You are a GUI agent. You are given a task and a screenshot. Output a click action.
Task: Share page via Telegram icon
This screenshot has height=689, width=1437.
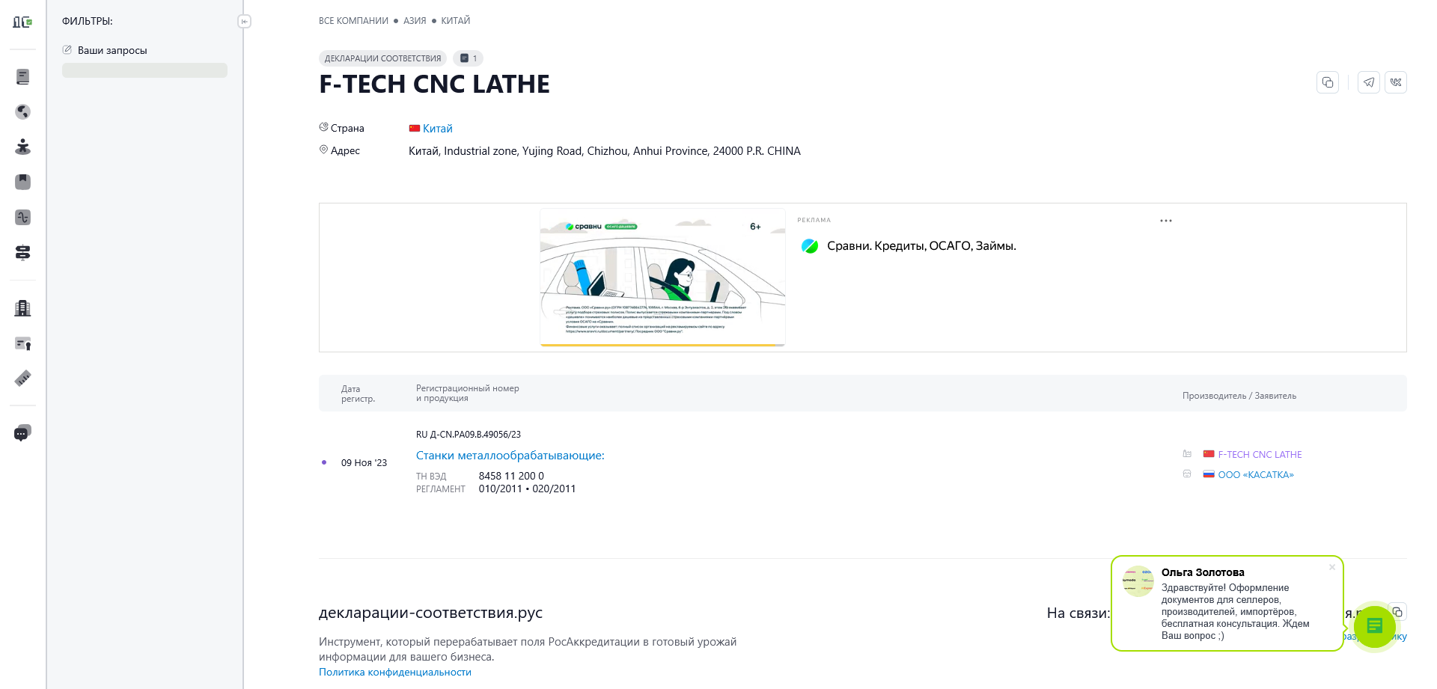click(x=1369, y=82)
